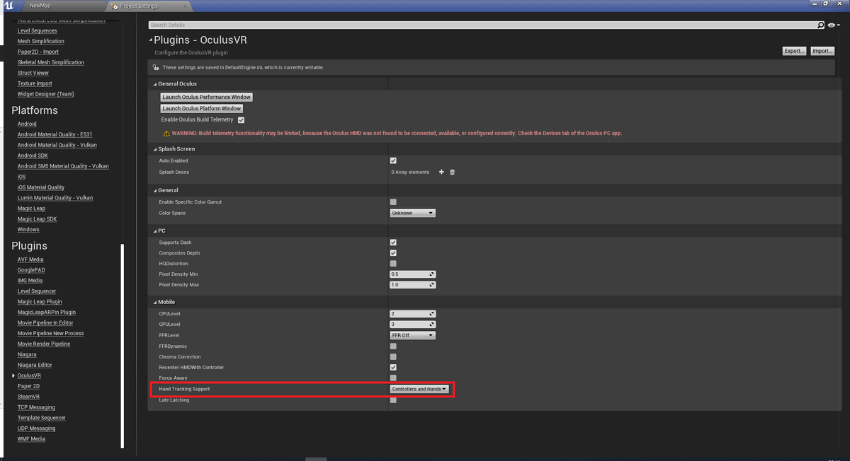Screen dimensions: 850x461
Task: Click Launch Oculus Platform Window button
Action: 202,108
